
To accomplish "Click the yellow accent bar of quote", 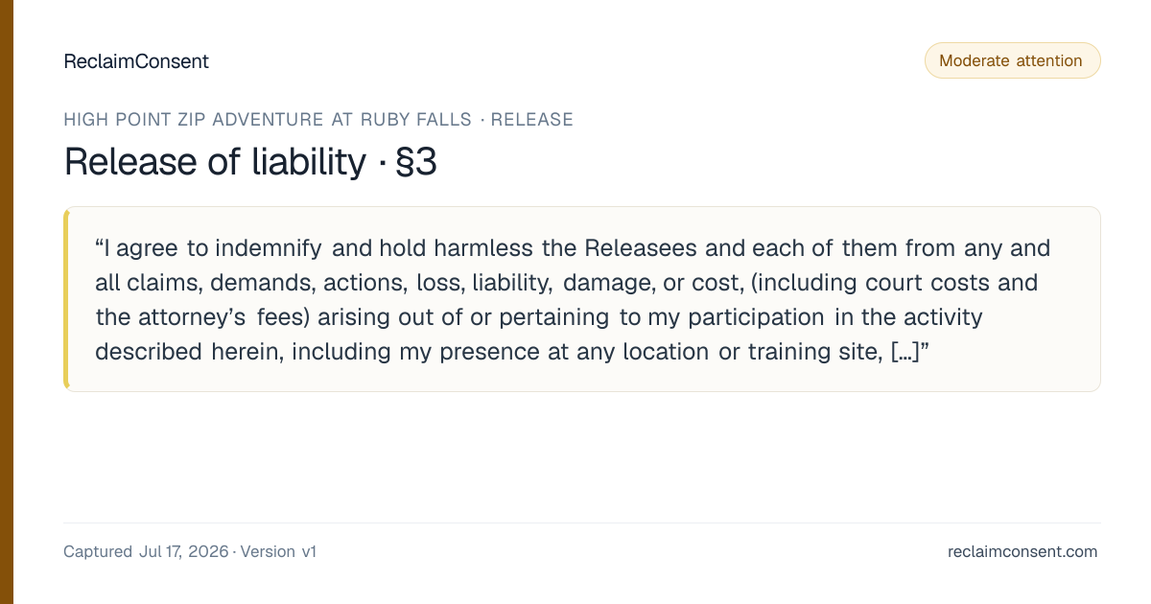I will [66, 299].
